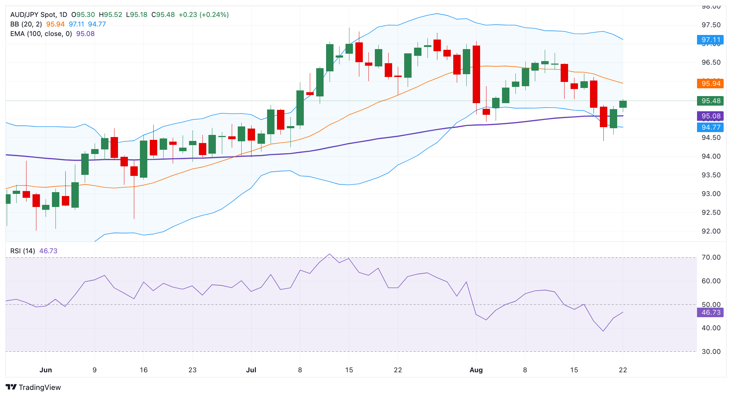Click the latest green candle on chart
The height and width of the screenshot is (397, 732).
(623, 104)
